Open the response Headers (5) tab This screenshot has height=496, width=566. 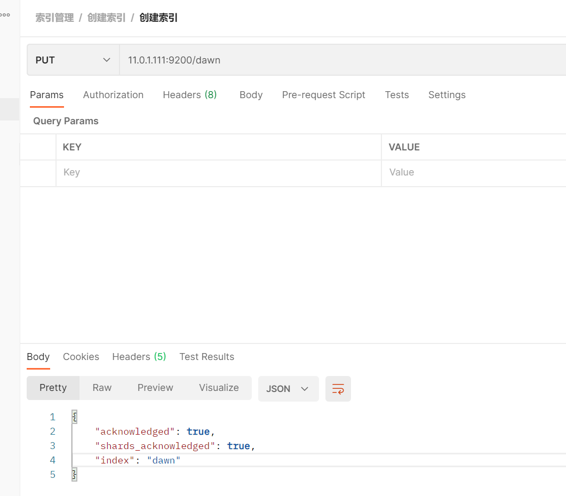(139, 357)
